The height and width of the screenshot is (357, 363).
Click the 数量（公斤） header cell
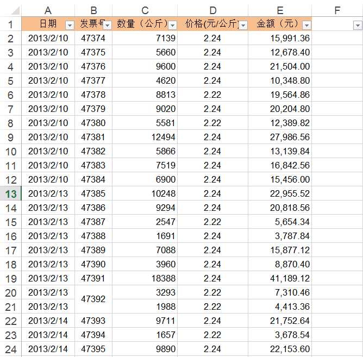click(145, 24)
